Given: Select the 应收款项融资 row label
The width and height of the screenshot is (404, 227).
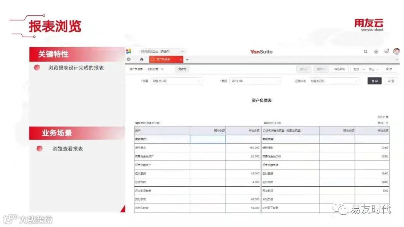Looking at the screenshot, I should (143, 191).
